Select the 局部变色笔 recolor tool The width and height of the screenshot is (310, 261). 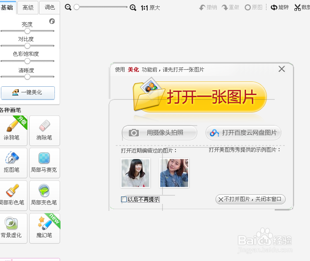pos(44,196)
